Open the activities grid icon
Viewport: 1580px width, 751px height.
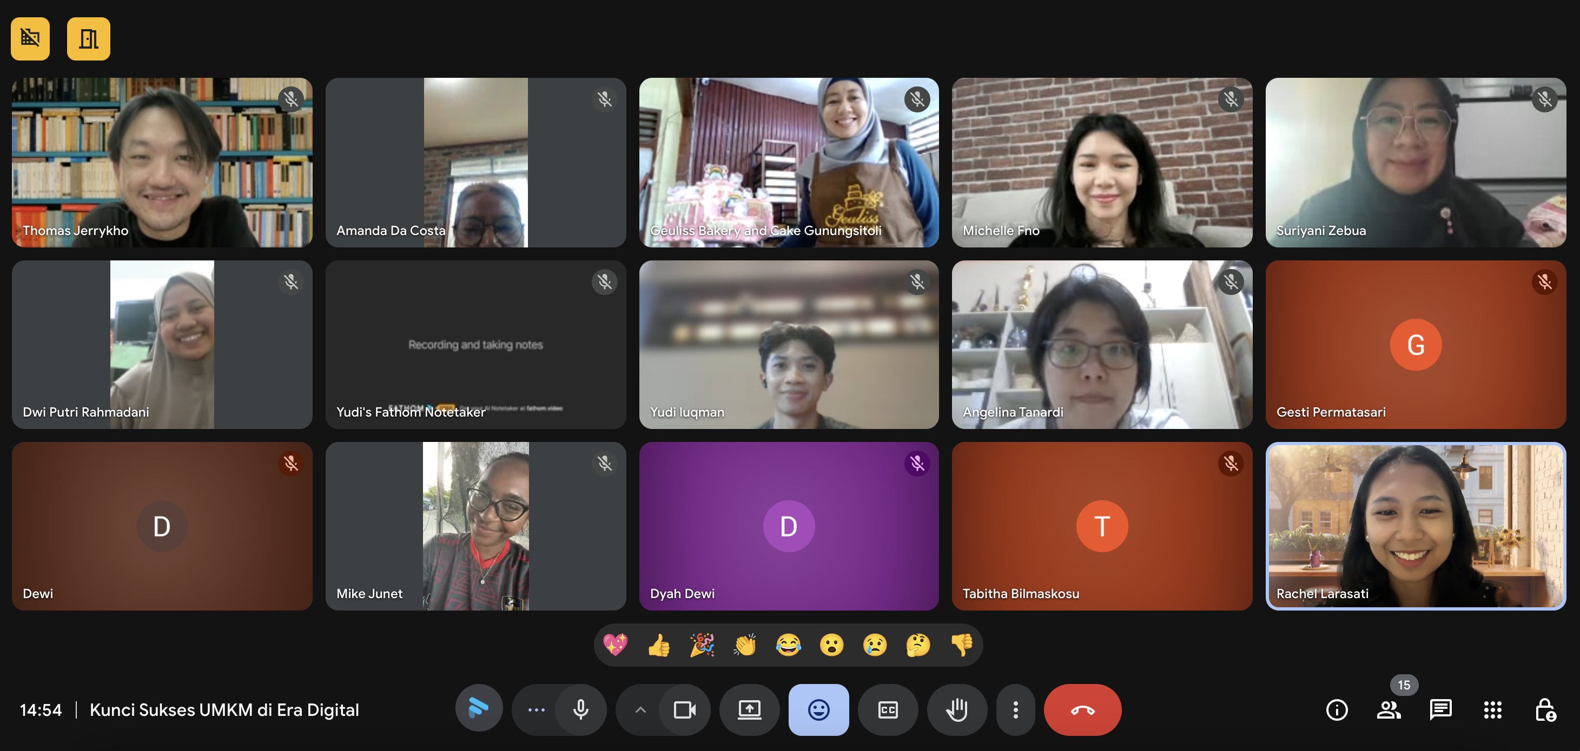coord(1492,710)
